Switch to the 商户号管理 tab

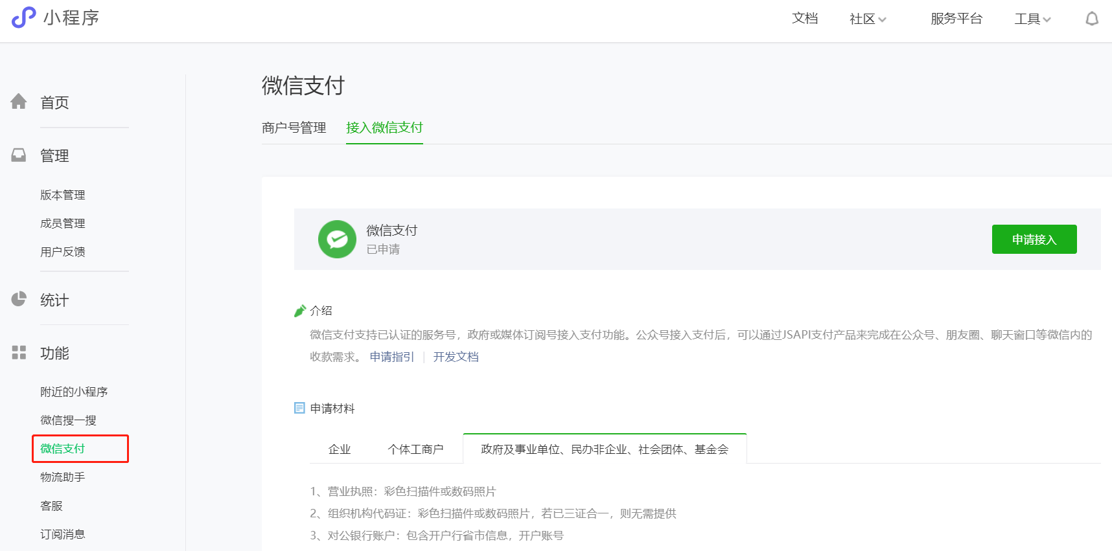point(294,128)
